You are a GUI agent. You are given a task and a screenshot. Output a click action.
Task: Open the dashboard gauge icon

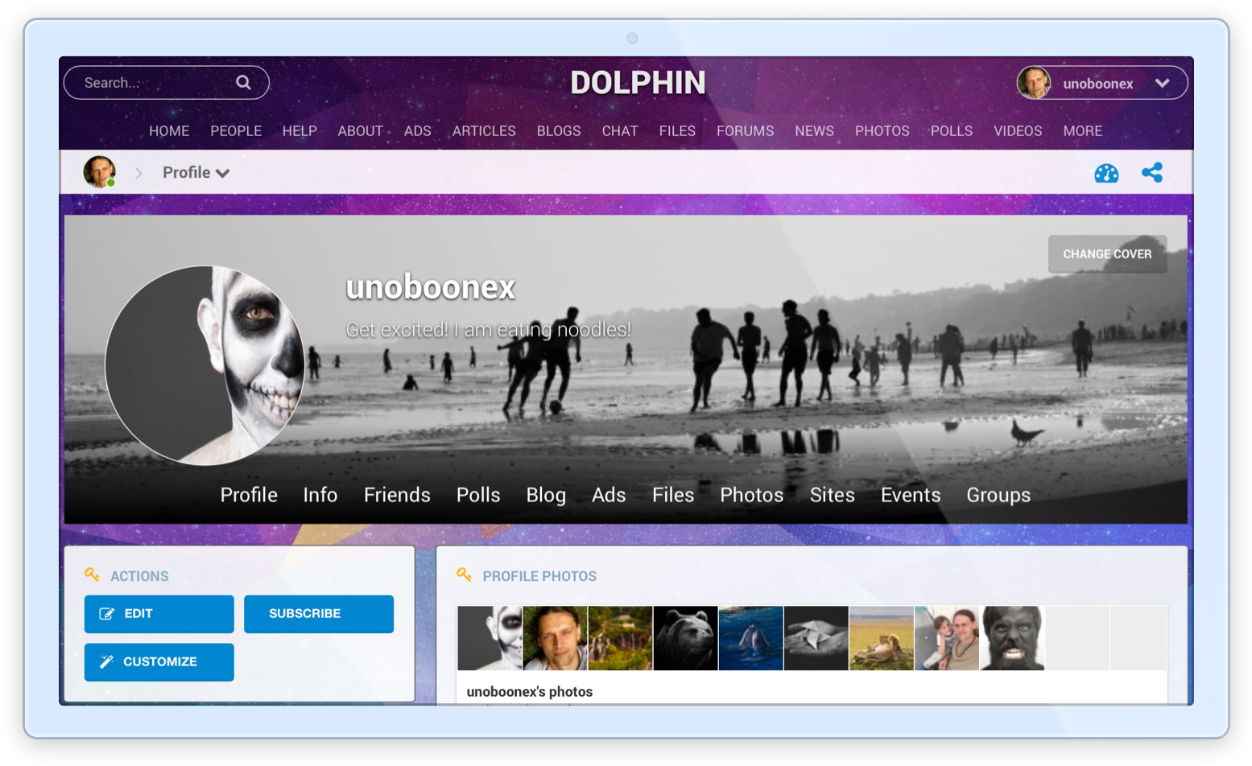click(x=1106, y=172)
